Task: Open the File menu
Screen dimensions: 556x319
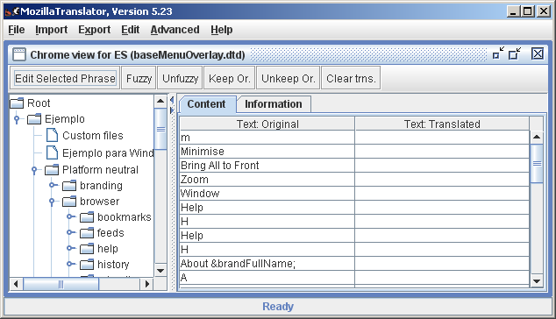Action: pyautogui.click(x=17, y=30)
